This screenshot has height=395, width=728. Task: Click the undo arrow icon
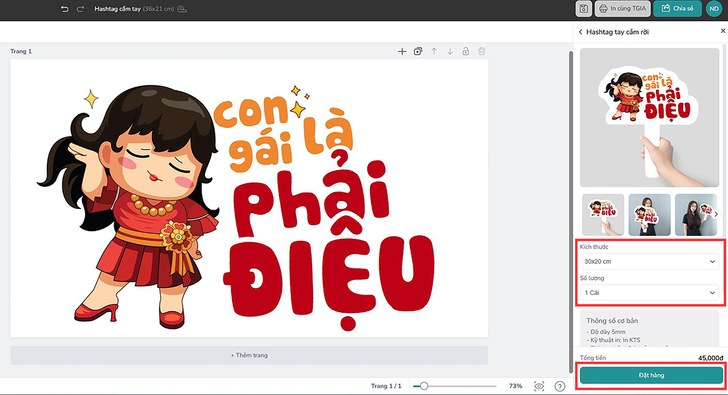click(65, 9)
